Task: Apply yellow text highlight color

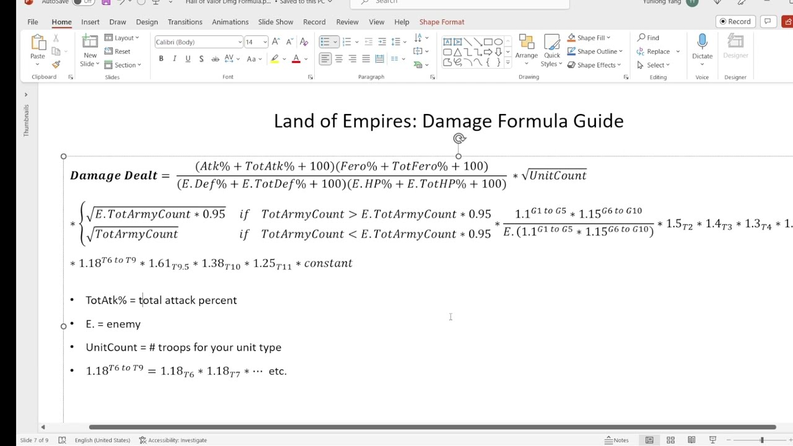Action: [x=274, y=59]
